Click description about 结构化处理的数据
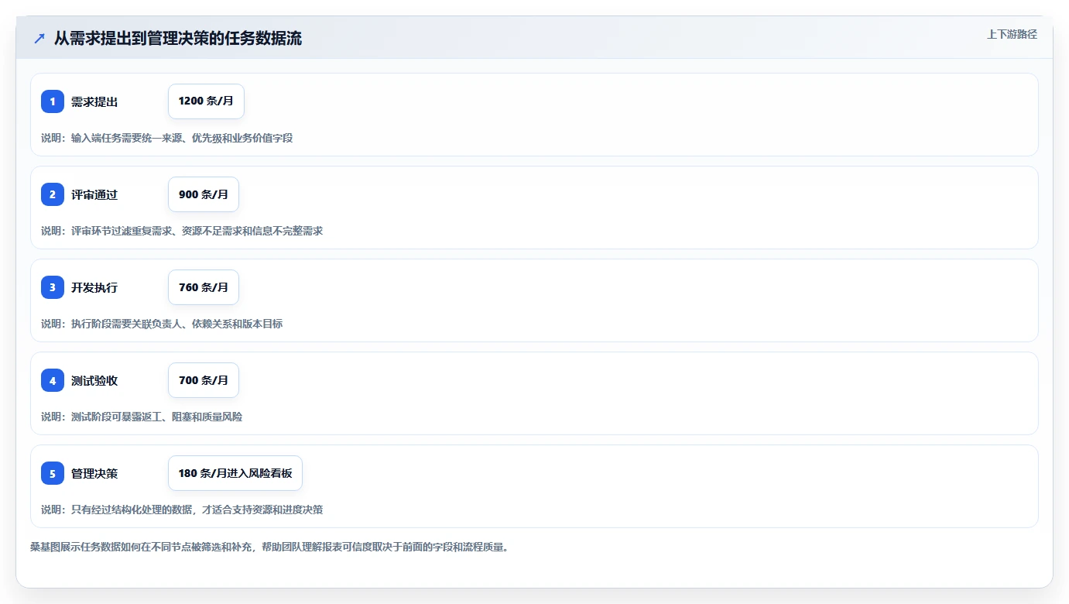This screenshot has height=604, width=1069. tap(182, 510)
